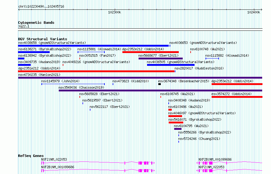The height and width of the screenshot is (174, 271).
Task: Click the black box under esv3674348 (Besenbacher2015)
Action: 160,84
